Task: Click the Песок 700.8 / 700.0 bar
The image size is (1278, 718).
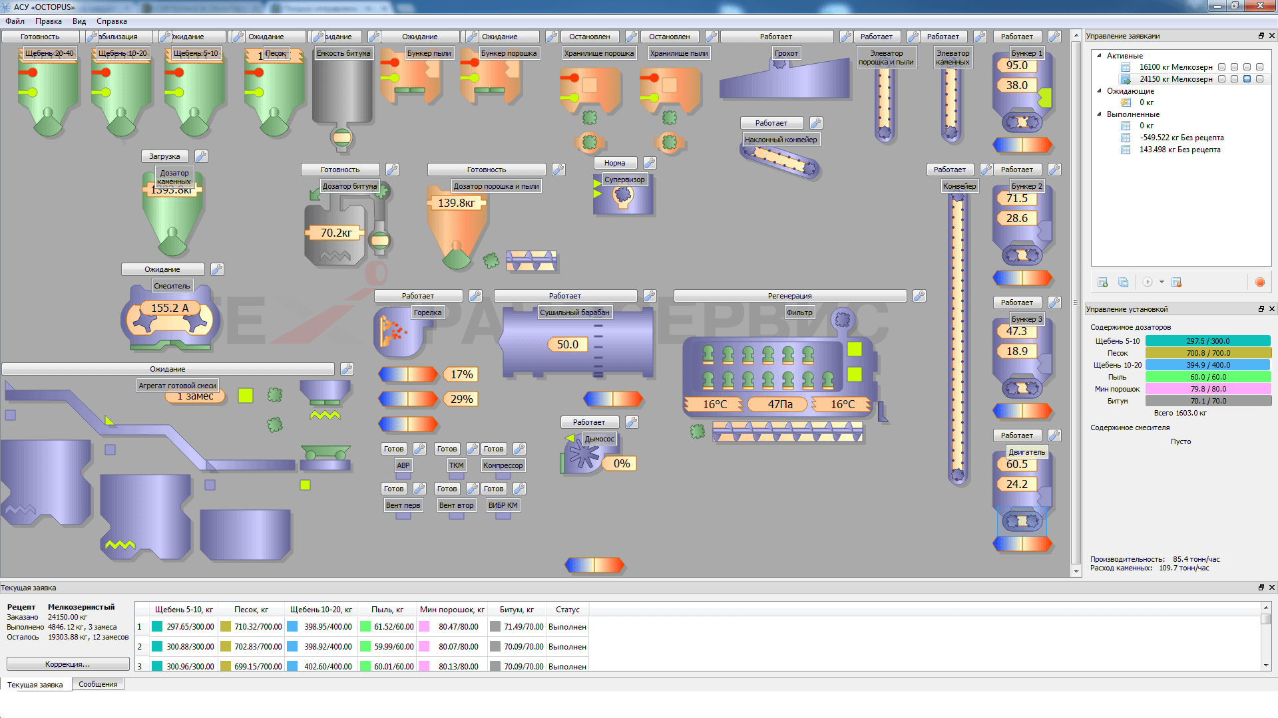Action: [1207, 353]
